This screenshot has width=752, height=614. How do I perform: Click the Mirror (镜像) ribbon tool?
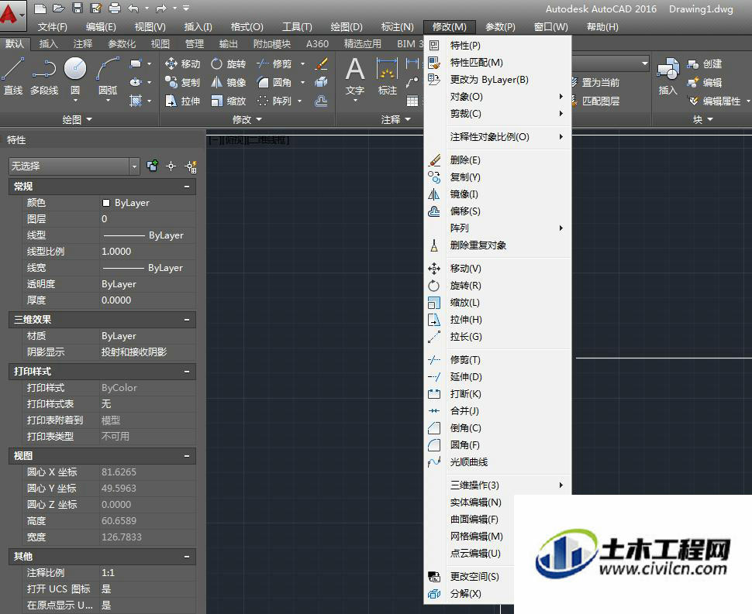(228, 82)
